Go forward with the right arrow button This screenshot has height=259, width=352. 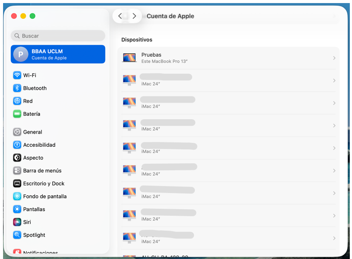click(x=134, y=16)
